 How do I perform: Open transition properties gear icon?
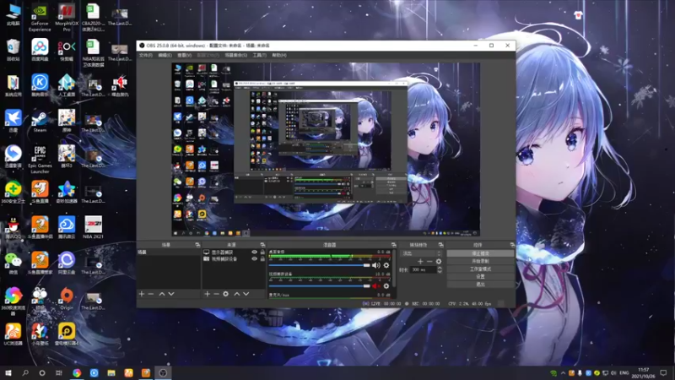point(438,262)
